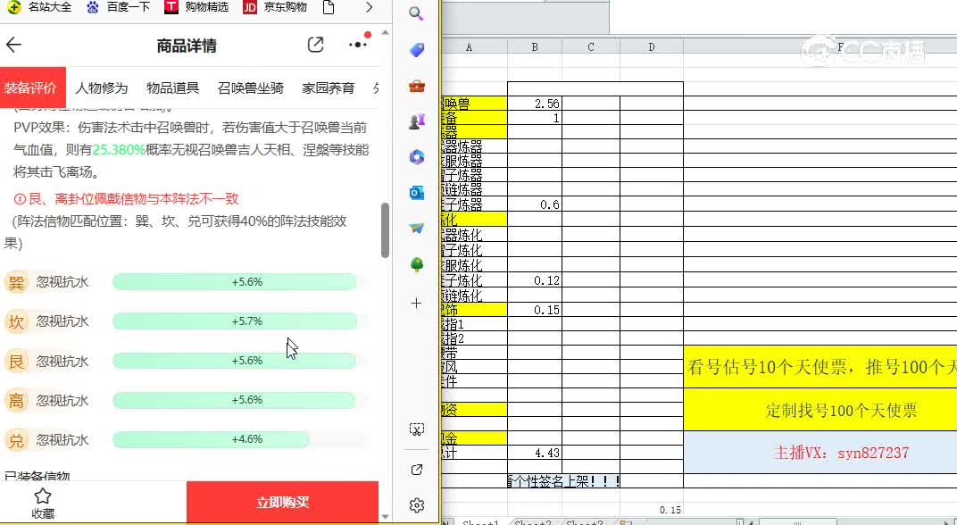Click the green tree icon in the sidebar

coord(416,263)
